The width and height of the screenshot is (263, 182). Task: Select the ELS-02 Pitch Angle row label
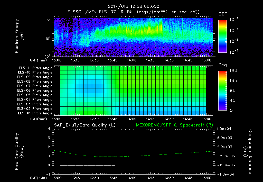[35, 109]
